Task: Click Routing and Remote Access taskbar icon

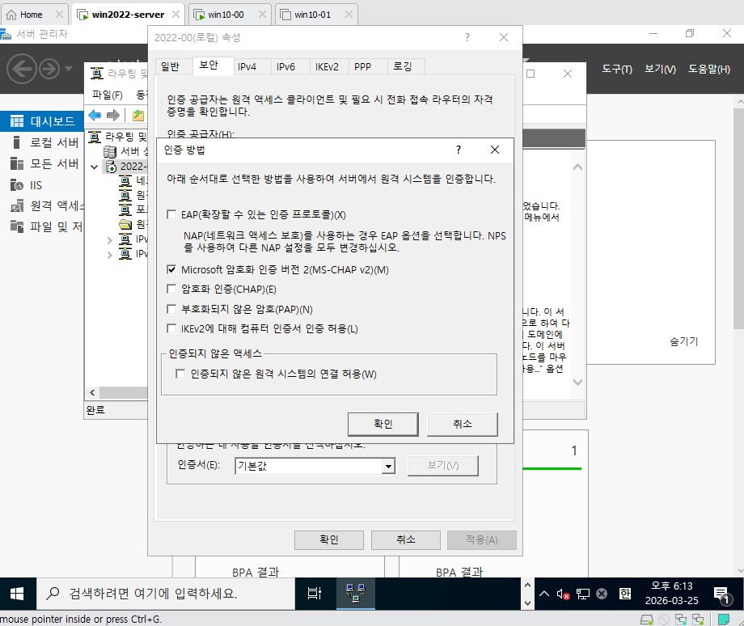Action: pyautogui.click(x=355, y=594)
